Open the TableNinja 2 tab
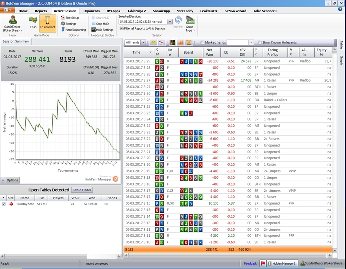The image size is (346, 269). pos(136,11)
